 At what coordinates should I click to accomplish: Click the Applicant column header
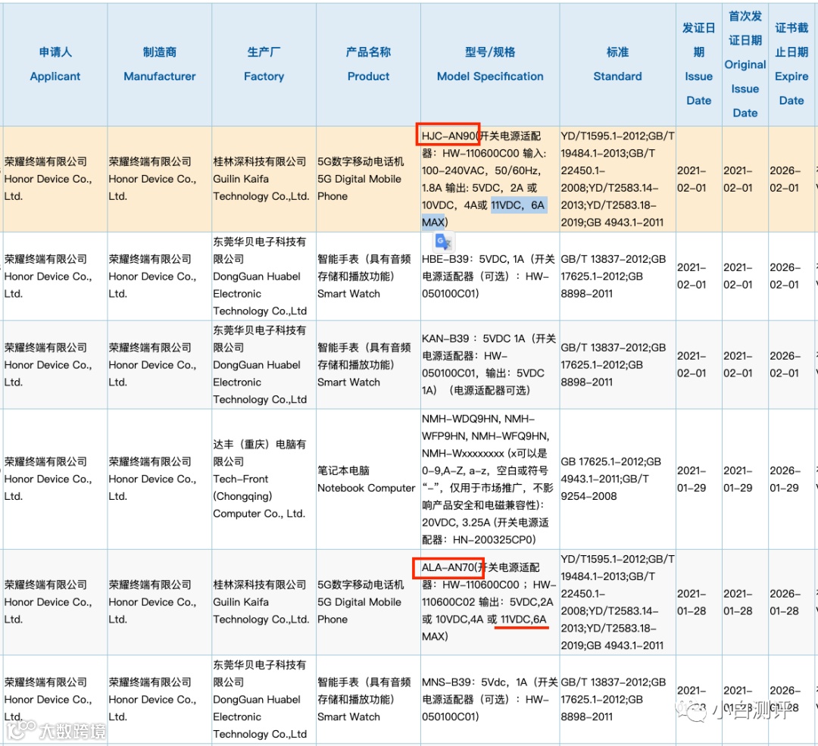click(55, 64)
